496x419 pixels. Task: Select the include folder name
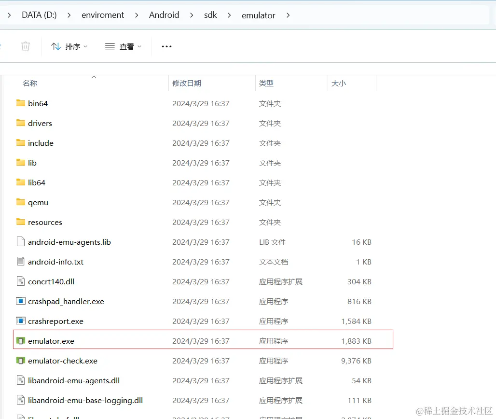coord(41,143)
